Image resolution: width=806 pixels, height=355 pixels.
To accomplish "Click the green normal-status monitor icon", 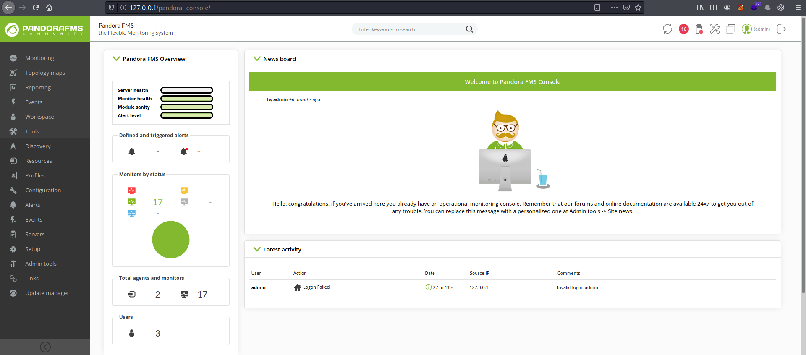I will [x=132, y=202].
